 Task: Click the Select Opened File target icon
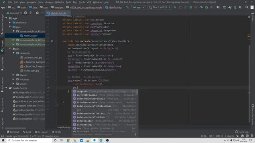(25, 13)
